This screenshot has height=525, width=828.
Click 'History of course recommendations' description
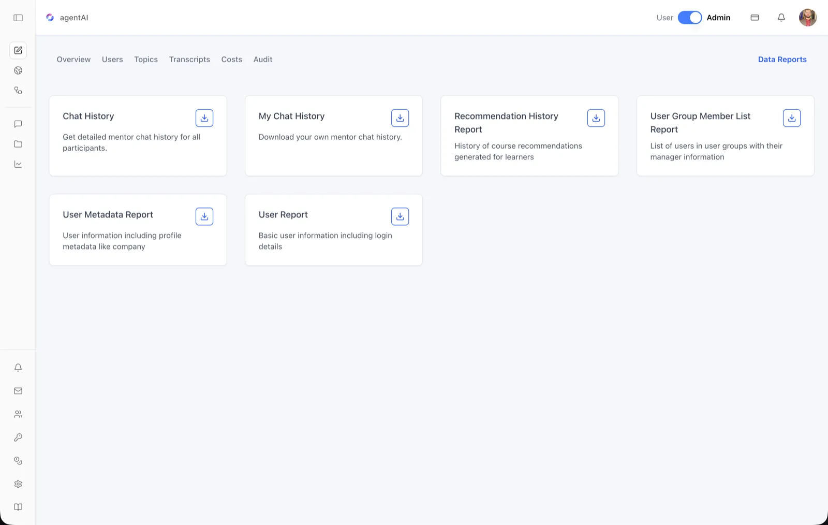pos(518,151)
